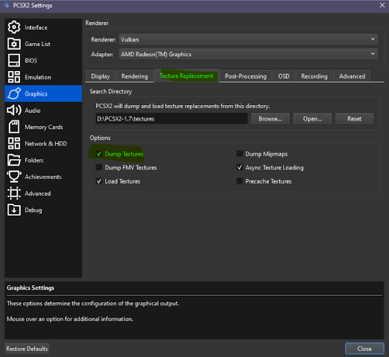This screenshot has height=357, width=389.
Task: Reset the search directory path
Action: coord(354,118)
